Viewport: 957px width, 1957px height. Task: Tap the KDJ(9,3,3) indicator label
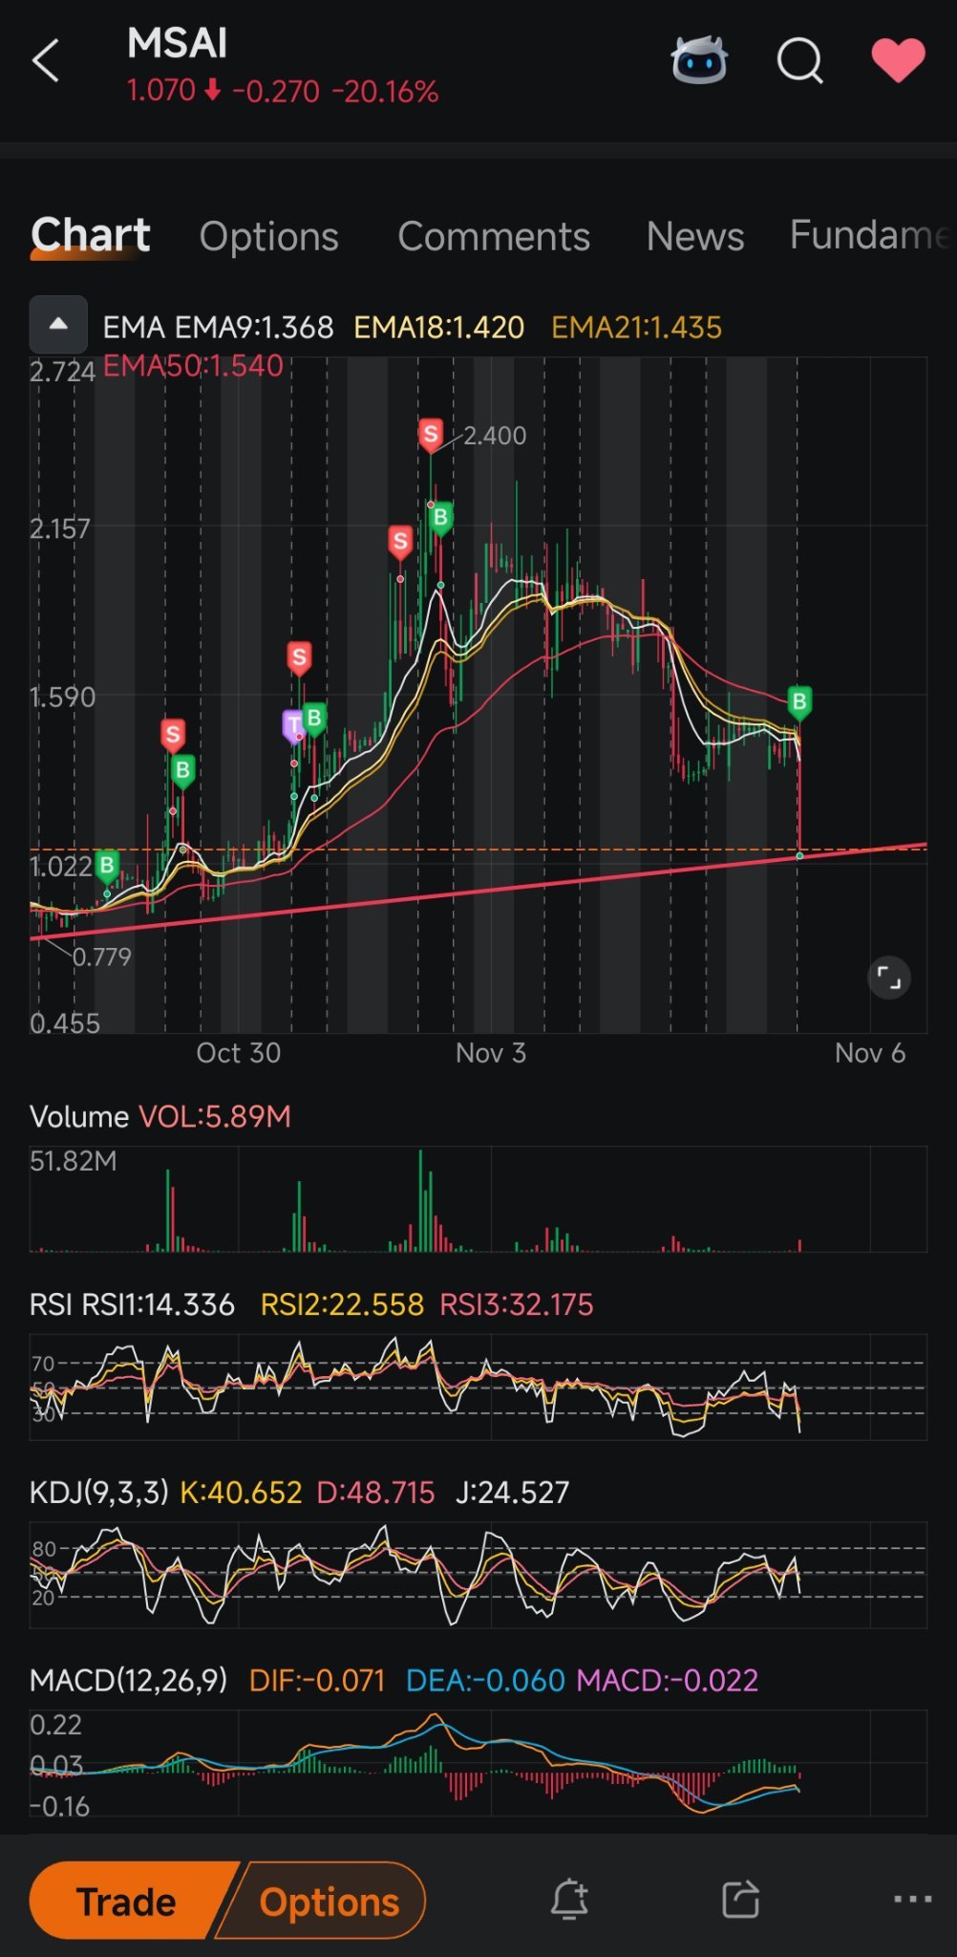(98, 1492)
